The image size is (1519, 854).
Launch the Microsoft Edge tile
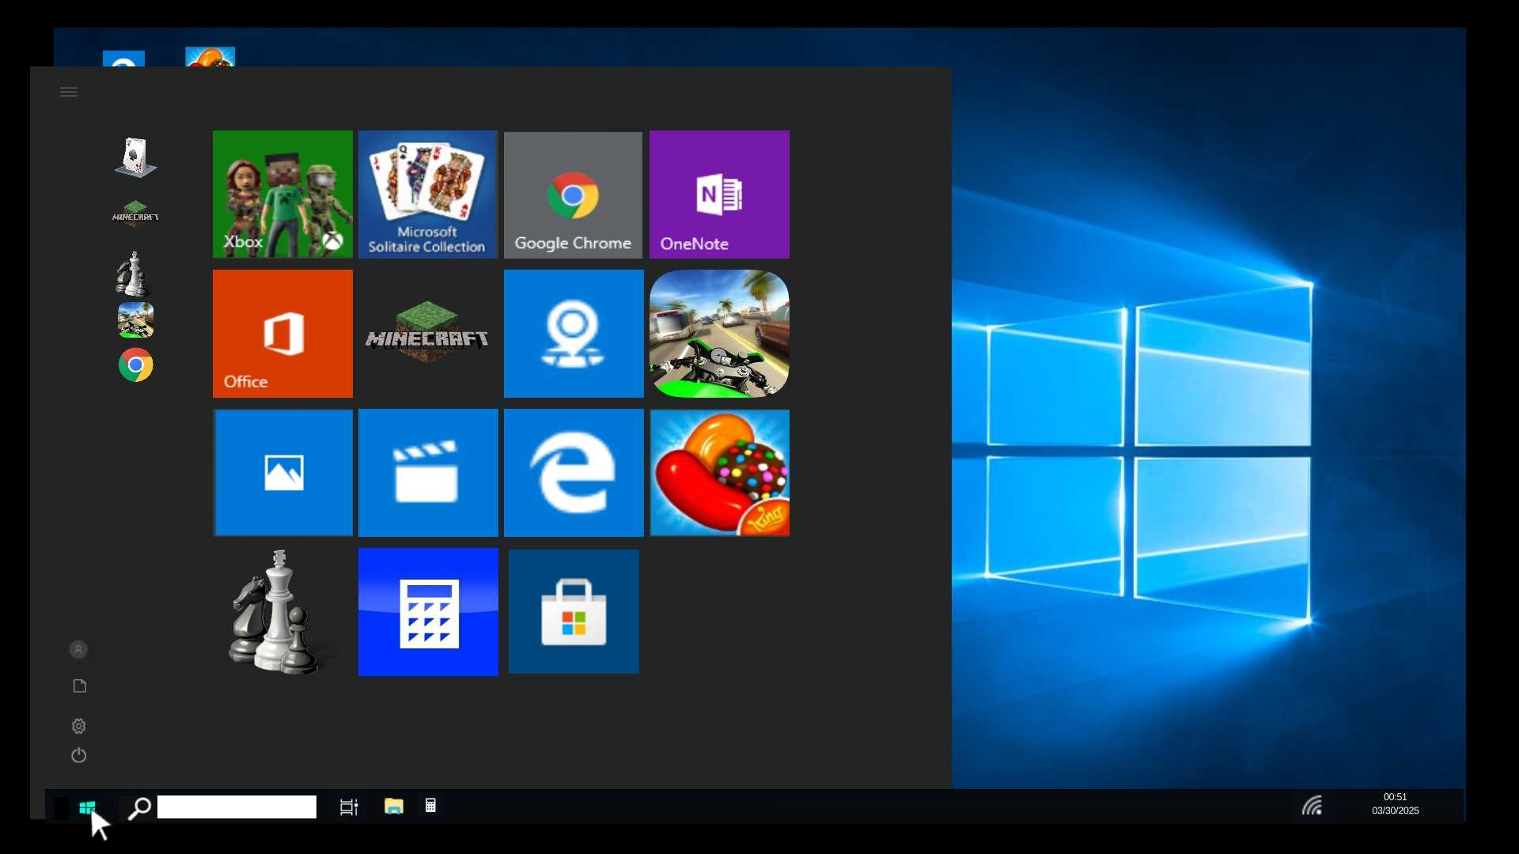(x=574, y=473)
